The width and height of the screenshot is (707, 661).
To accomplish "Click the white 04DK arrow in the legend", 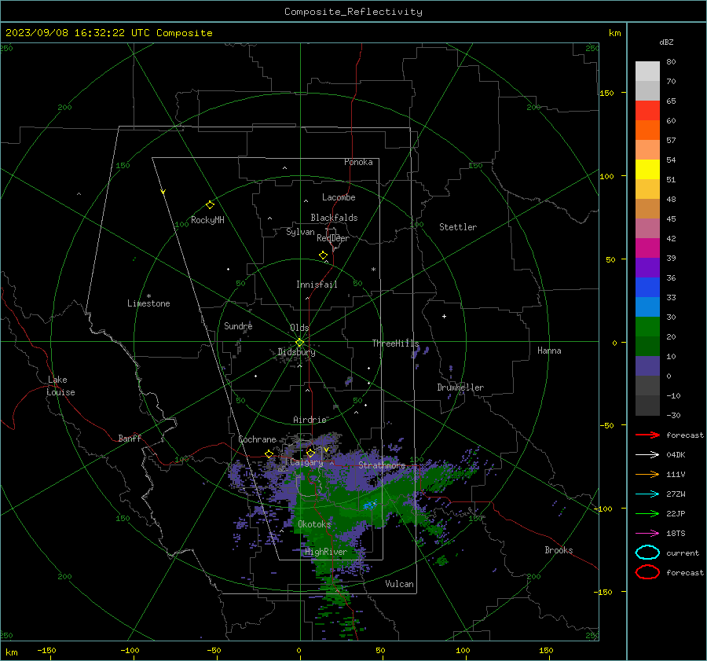I will [x=647, y=454].
